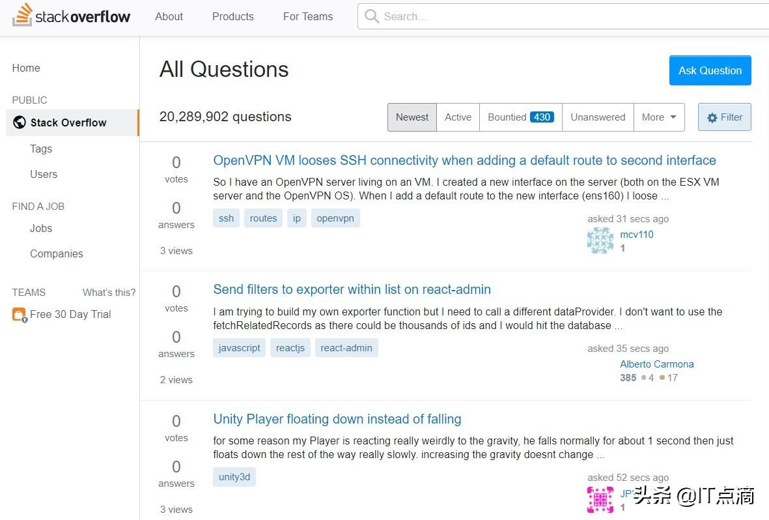Go to Tags in sidebar
Viewport: 769px width, 520px height.
[41, 149]
